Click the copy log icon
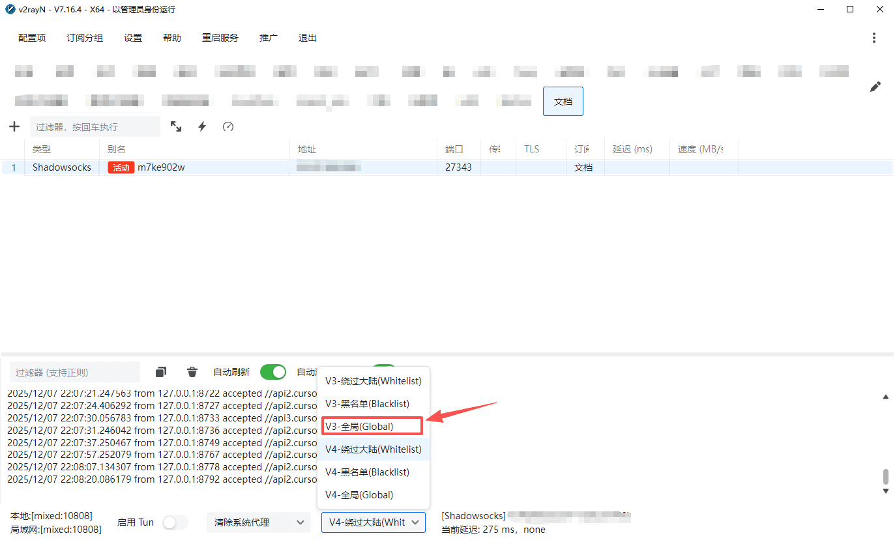This screenshot has width=895, height=540. click(161, 372)
